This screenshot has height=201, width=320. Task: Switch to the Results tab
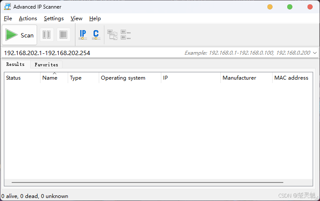[16, 65]
